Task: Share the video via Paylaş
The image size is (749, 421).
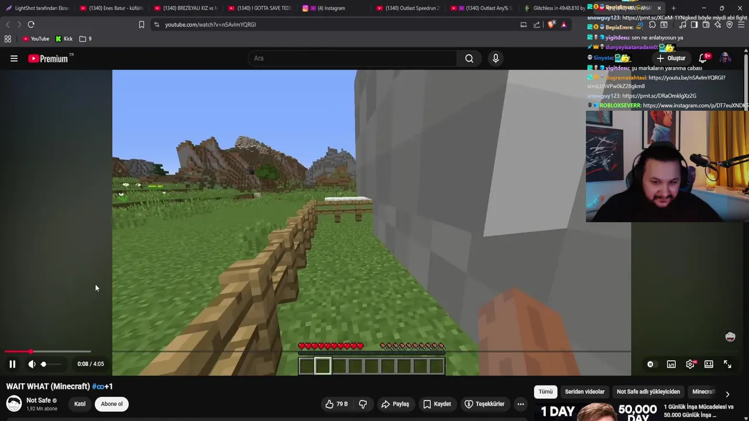Action: point(395,404)
